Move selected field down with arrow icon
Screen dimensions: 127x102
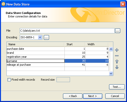(117, 67)
